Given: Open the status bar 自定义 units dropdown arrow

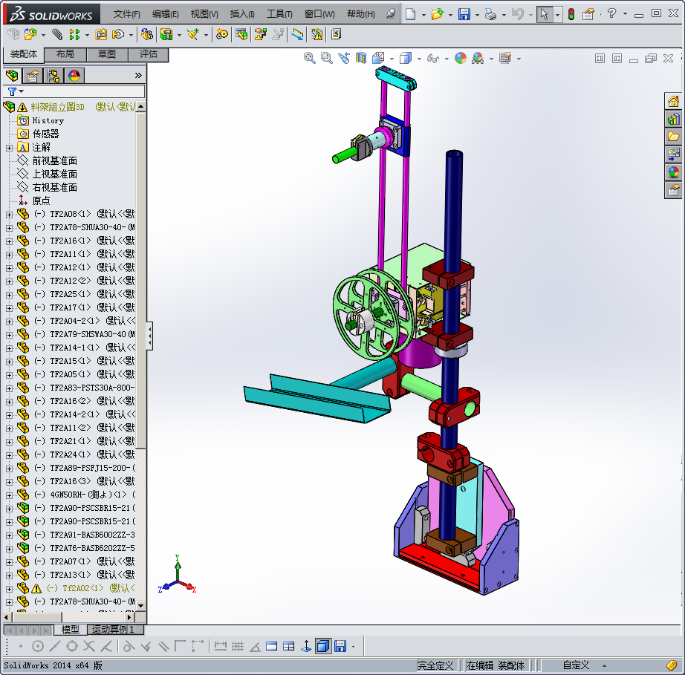Looking at the screenshot, I should (x=604, y=665).
